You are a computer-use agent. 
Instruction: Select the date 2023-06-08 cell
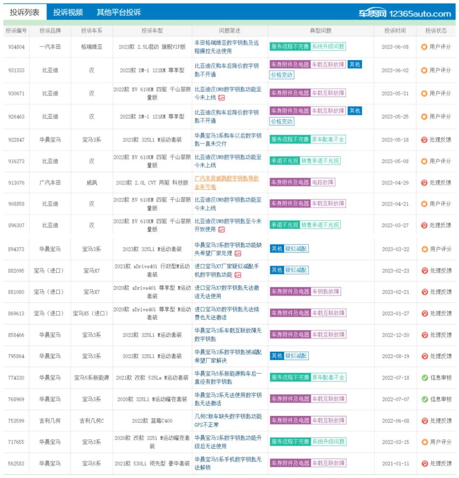(x=395, y=47)
